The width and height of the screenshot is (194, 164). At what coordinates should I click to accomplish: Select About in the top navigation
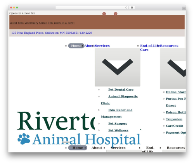point(89,46)
